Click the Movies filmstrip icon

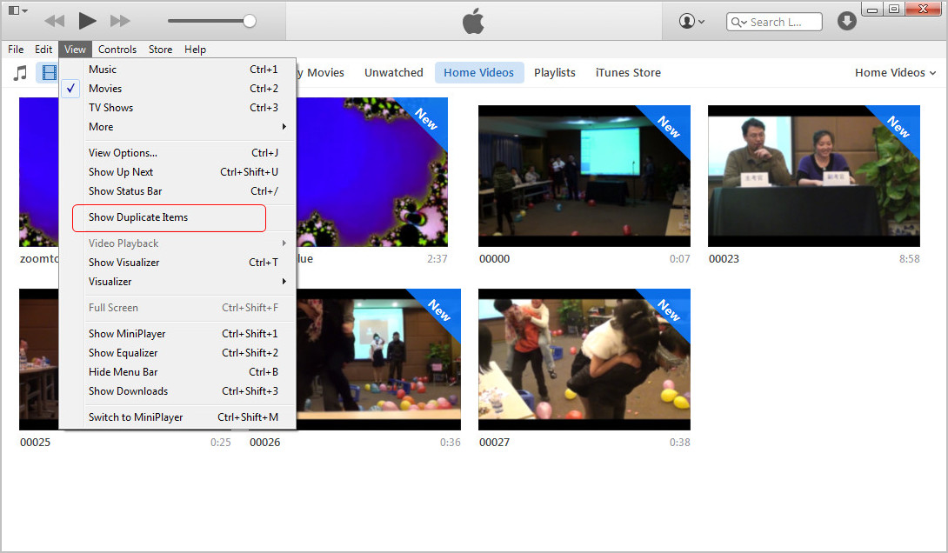49,73
